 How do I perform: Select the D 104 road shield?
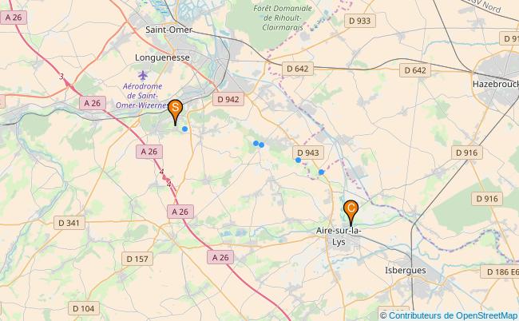pyautogui.click(x=84, y=308)
